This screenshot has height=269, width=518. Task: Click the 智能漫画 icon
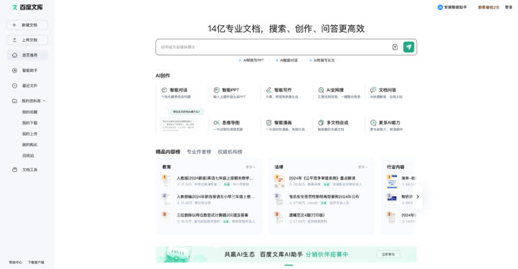269,122
